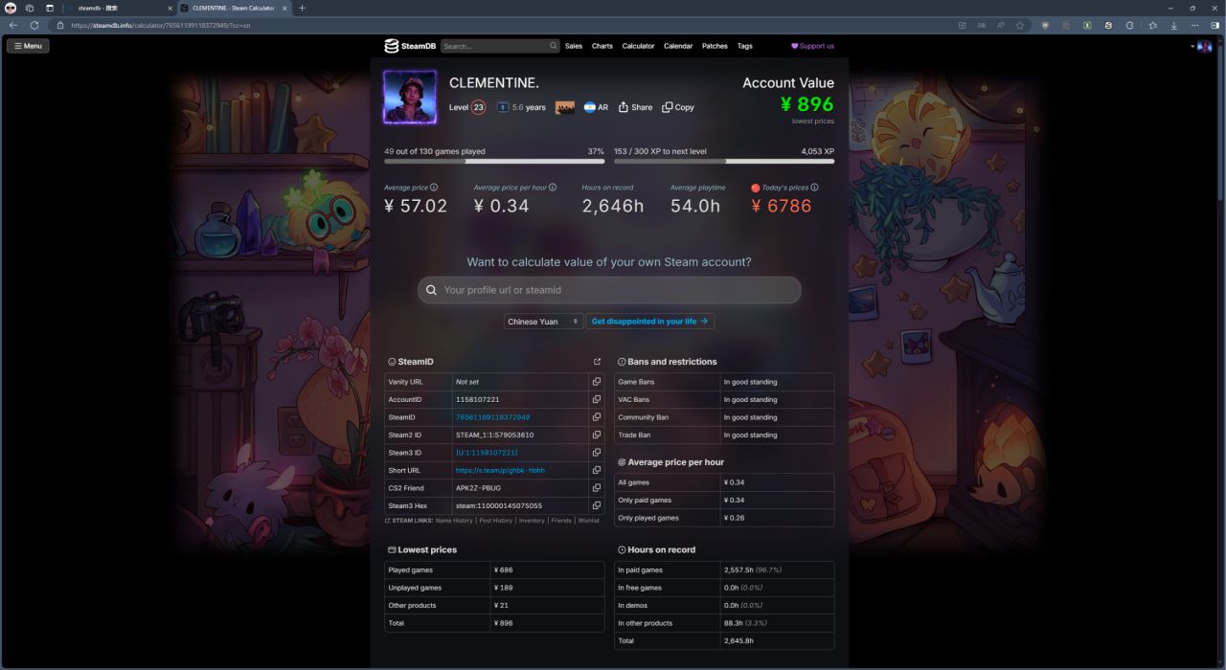Click the ¥ 6786 today's prices value

[782, 206]
